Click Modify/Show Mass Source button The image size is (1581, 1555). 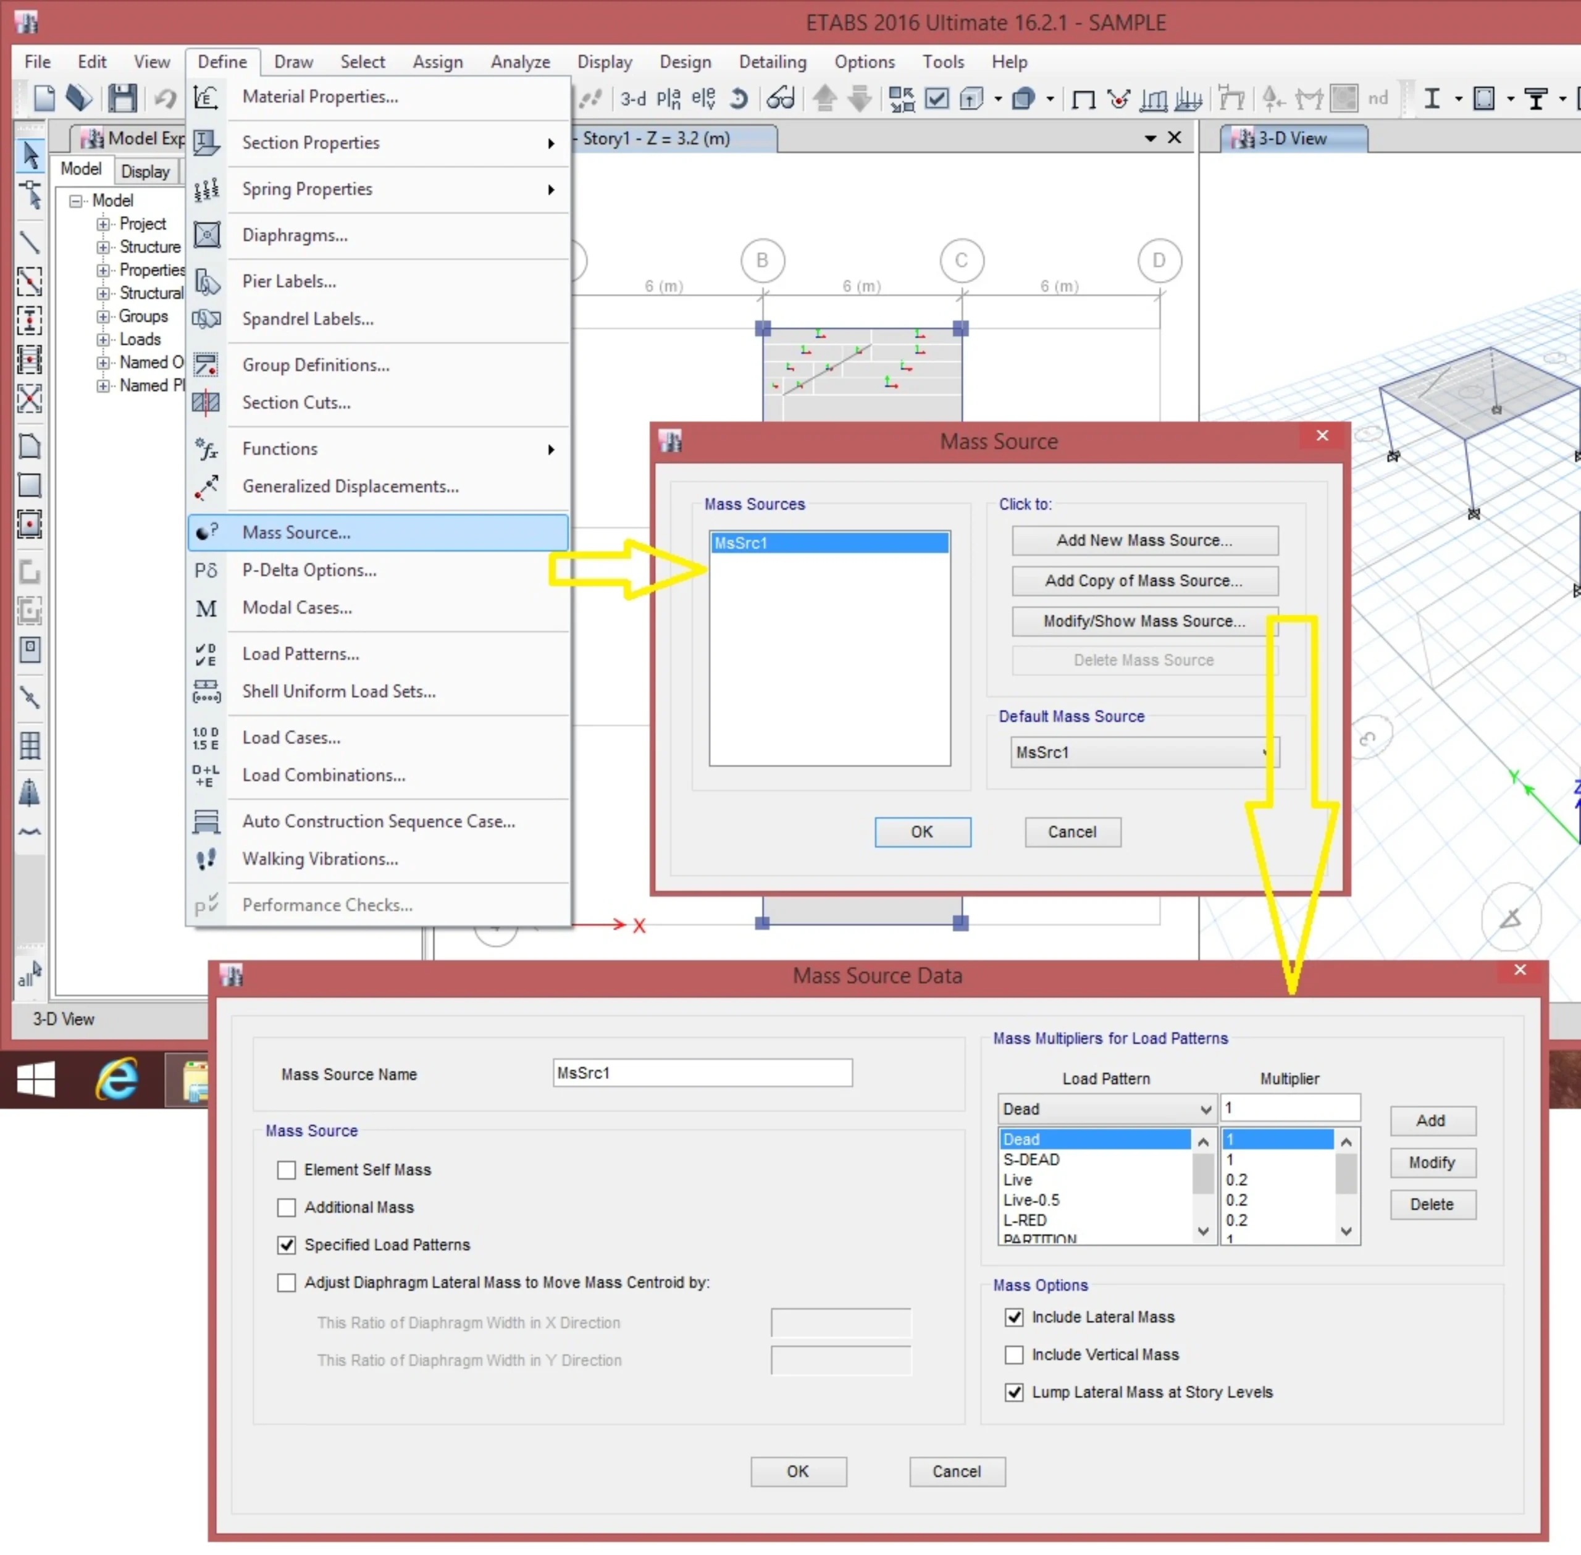point(1144,621)
